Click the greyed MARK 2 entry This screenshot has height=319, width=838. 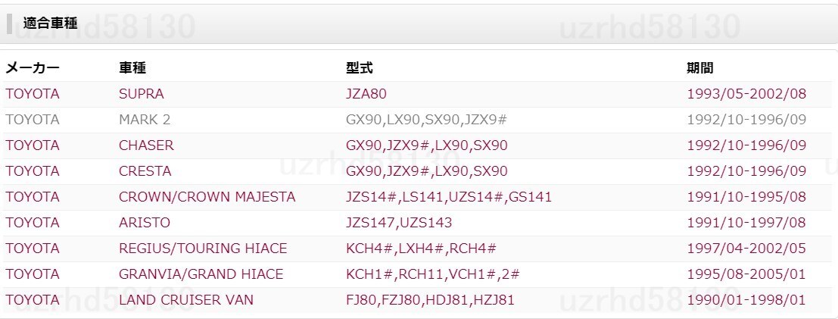145,120
